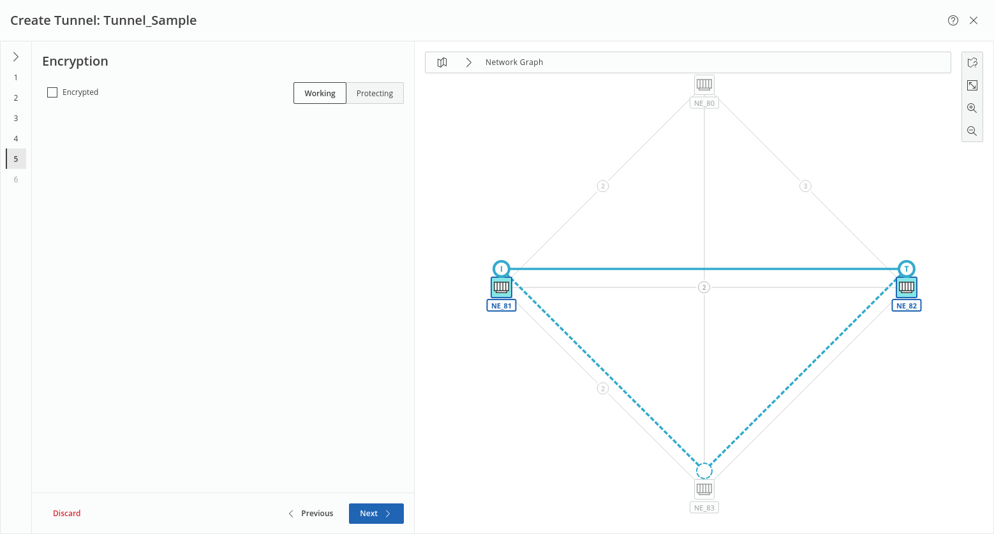Expand the Network Graph breadcrumb chevron
This screenshot has width=994, height=534.
click(x=469, y=62)
